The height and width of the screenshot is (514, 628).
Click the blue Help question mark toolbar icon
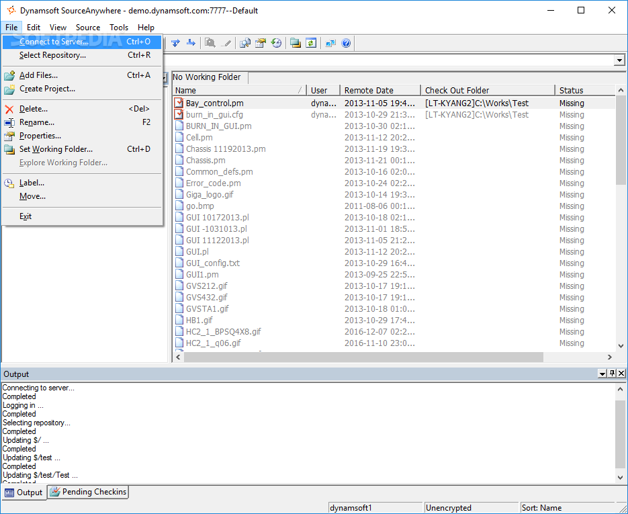[x=346, y=43]
